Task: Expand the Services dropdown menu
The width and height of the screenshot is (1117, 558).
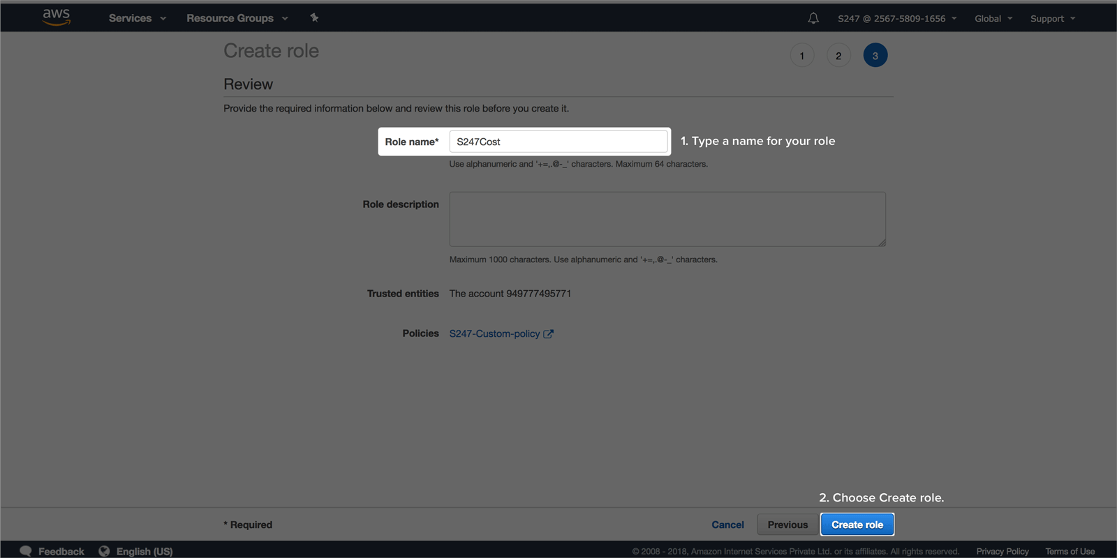Action: click(x=137, y=18)
